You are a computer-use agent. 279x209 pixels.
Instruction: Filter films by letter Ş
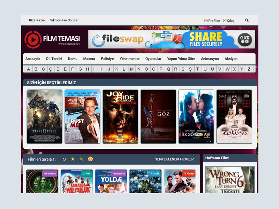(190, 69)
